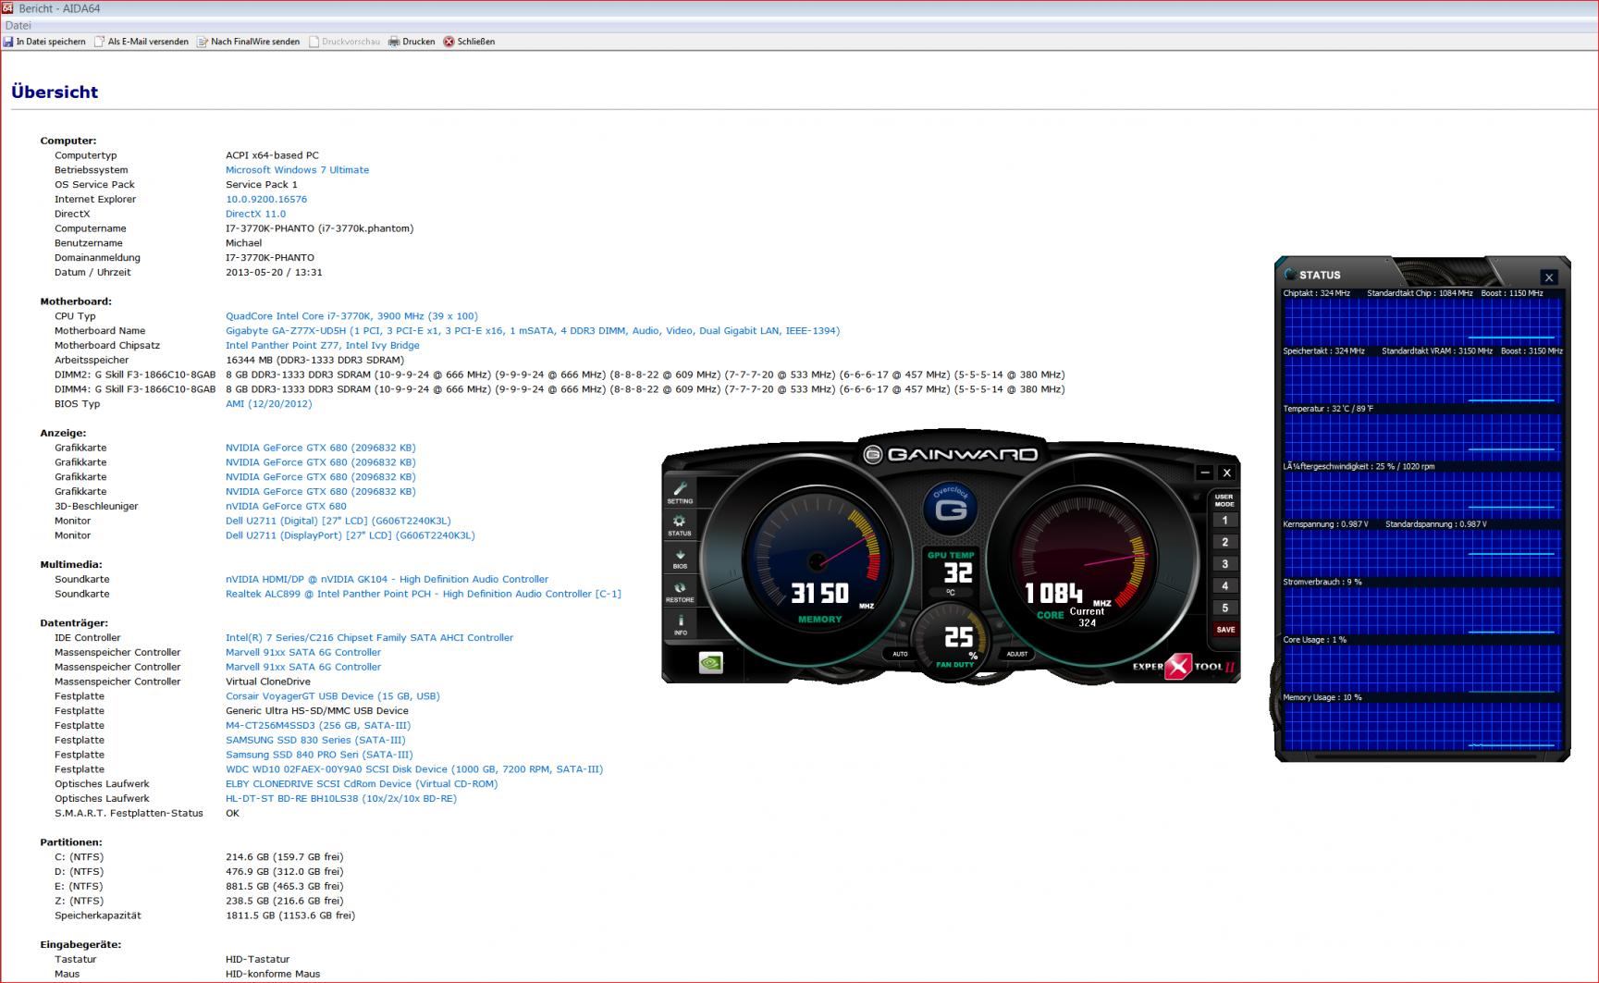1599x983 pixels.
Task: Click the Stromverbrauch graph in Status panel
Action: pyautogui.click(x=1421, y=610)
